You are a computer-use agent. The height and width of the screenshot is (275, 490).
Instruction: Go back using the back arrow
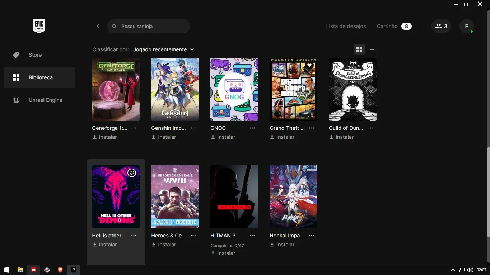[98, 26]
